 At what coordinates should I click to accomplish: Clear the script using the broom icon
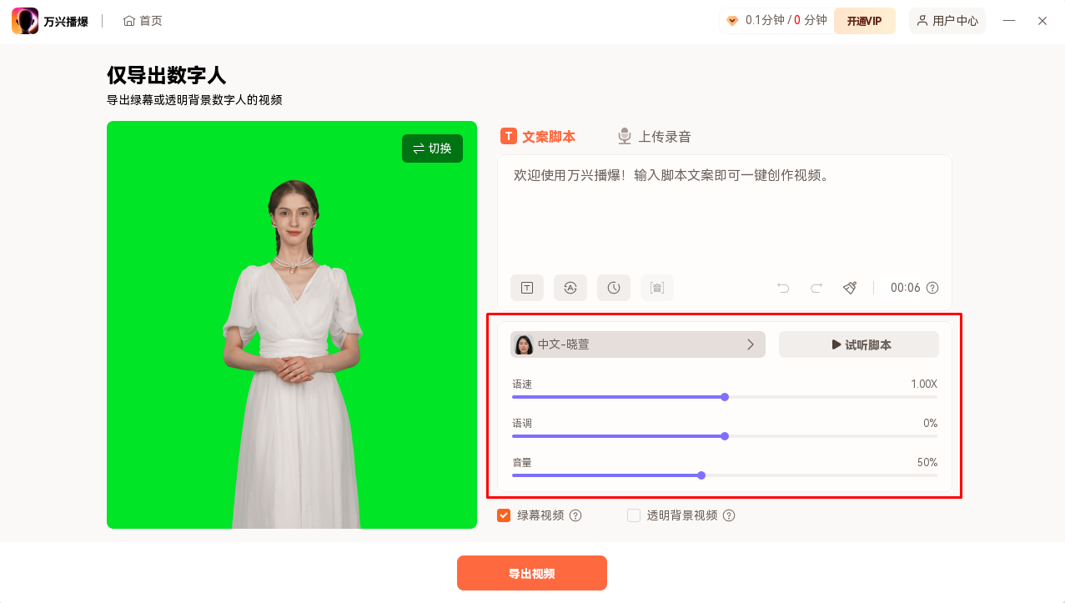click(x=850, y=287)
